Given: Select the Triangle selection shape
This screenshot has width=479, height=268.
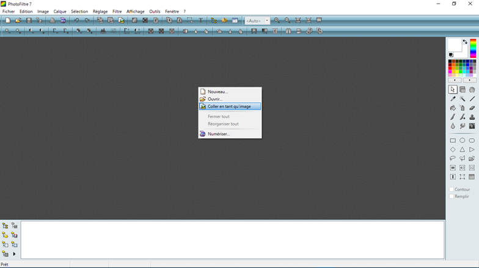Looking at the screenshot, I should coord(463,150).
